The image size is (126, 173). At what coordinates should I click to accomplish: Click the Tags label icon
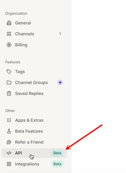click(9, 72)
